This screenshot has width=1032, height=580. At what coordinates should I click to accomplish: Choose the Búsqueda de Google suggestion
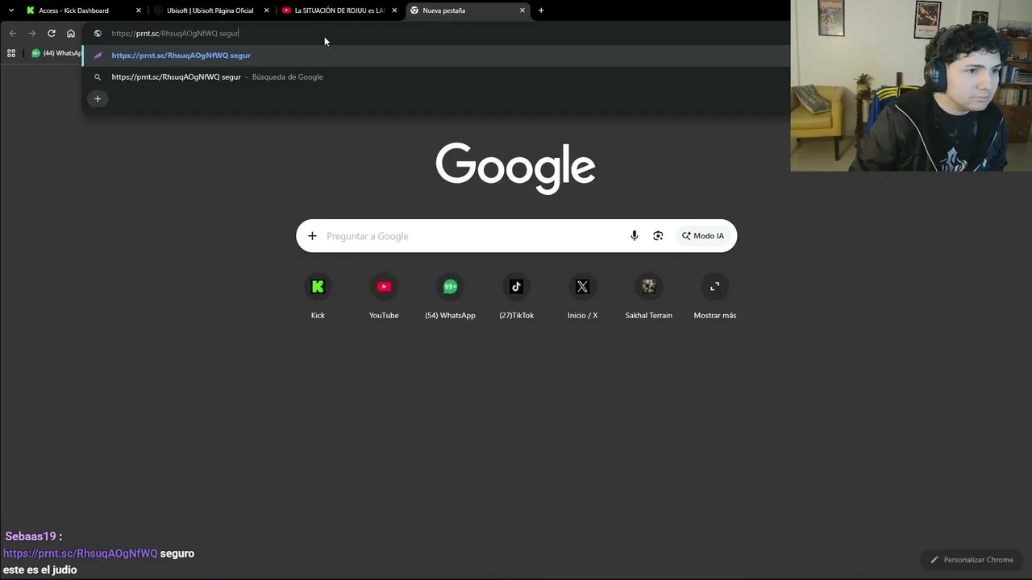(x=435, y=77)
